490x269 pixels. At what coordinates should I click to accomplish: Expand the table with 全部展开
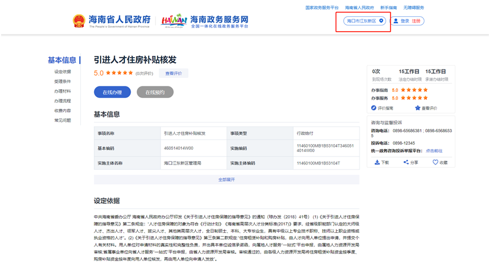point(226,179)
